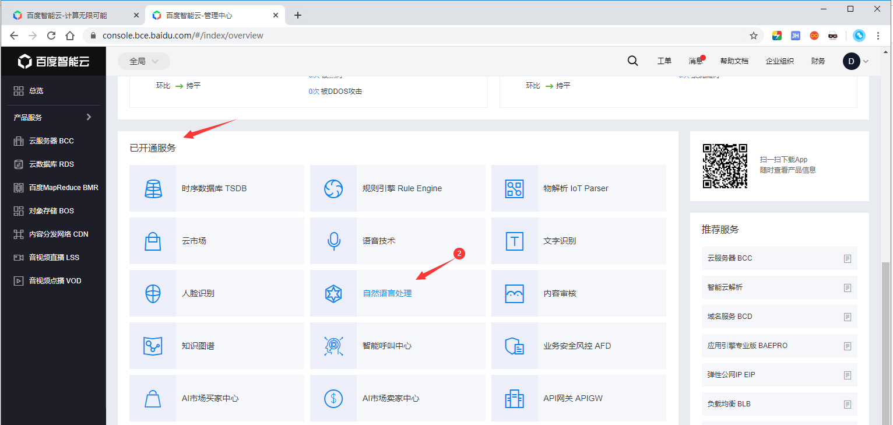This screenshot has width=893, height=425.
Task: Open the search magnifier in top bar
Action: point(632,61)
